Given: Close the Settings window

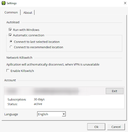Looking at the screenshot, I should pyautogui.click(x=125, y=3).
